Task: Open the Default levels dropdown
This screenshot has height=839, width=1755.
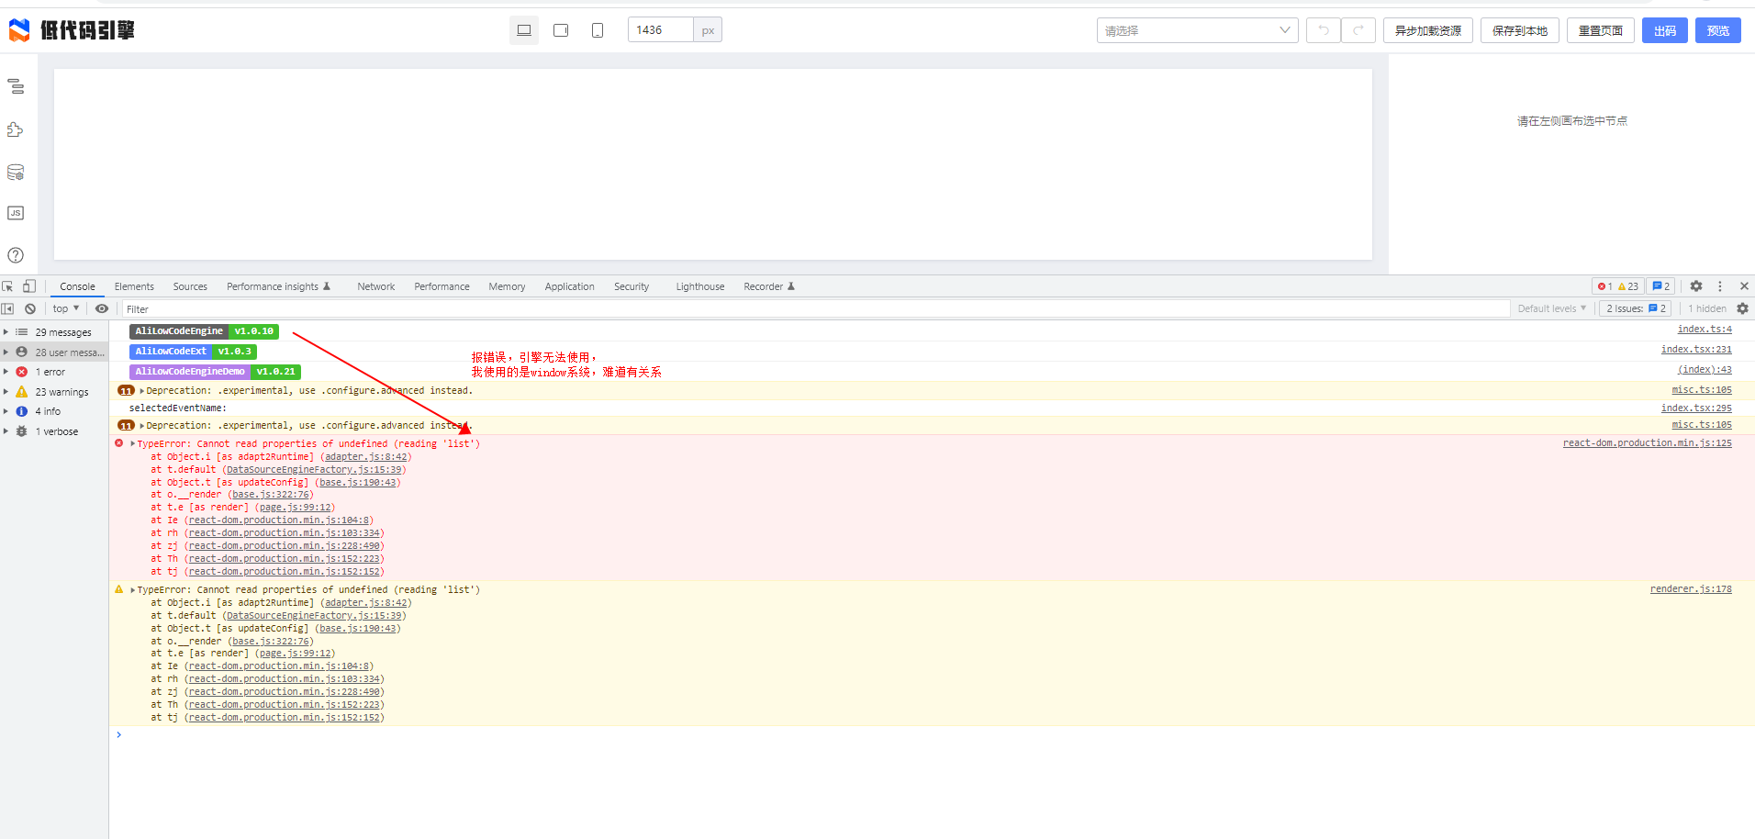Action: tap(1551, 308)
